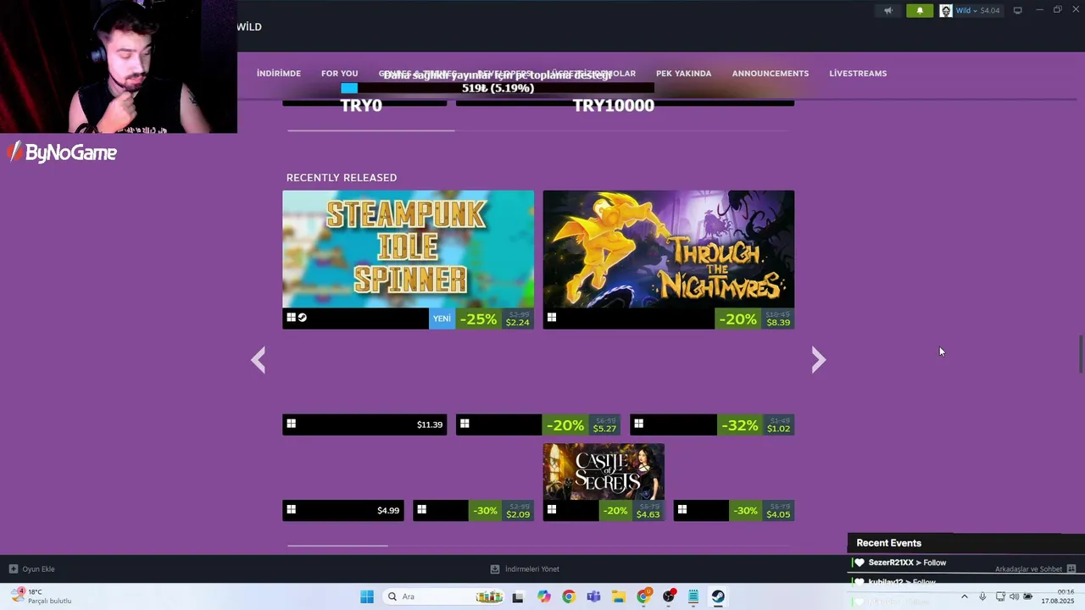Screen dimensions: 1085x610
Task: Click the SteamOS platform icon under Steampunk Idle Spinner
Action: click(303, 318)
